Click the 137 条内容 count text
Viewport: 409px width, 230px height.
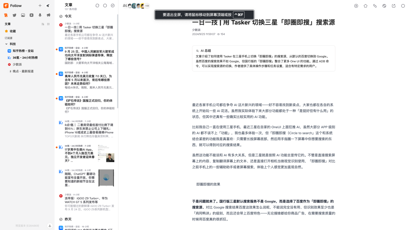tap(71, 9)
